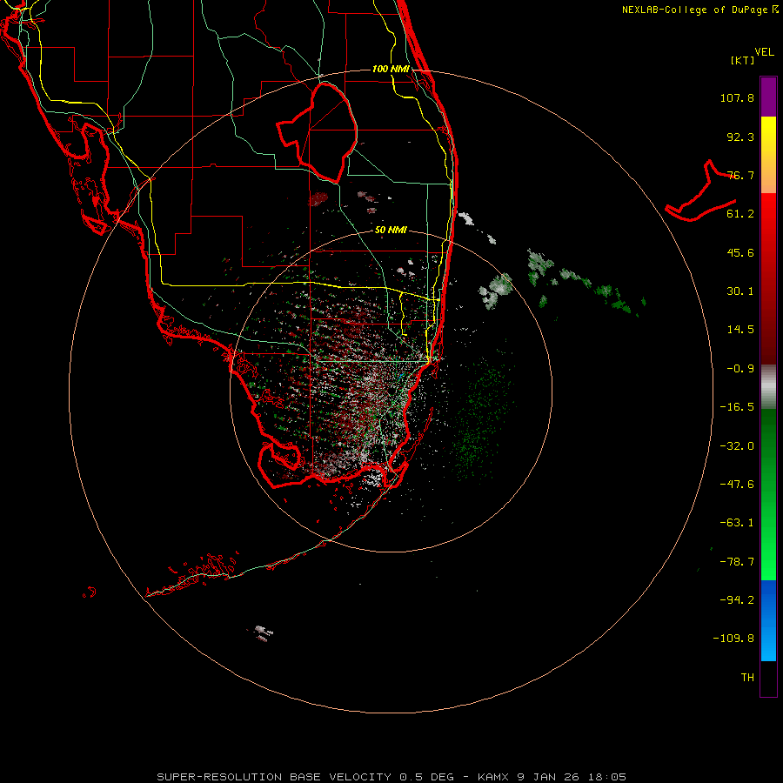The height and width of the screenshot is (783, 783).
Task: Click the isolated echo southwest of the Keys
Action: click(x=262, y=632)
